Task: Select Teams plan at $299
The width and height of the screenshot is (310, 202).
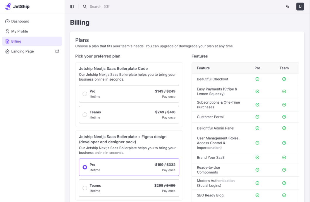Action: (x=85, y=188)
